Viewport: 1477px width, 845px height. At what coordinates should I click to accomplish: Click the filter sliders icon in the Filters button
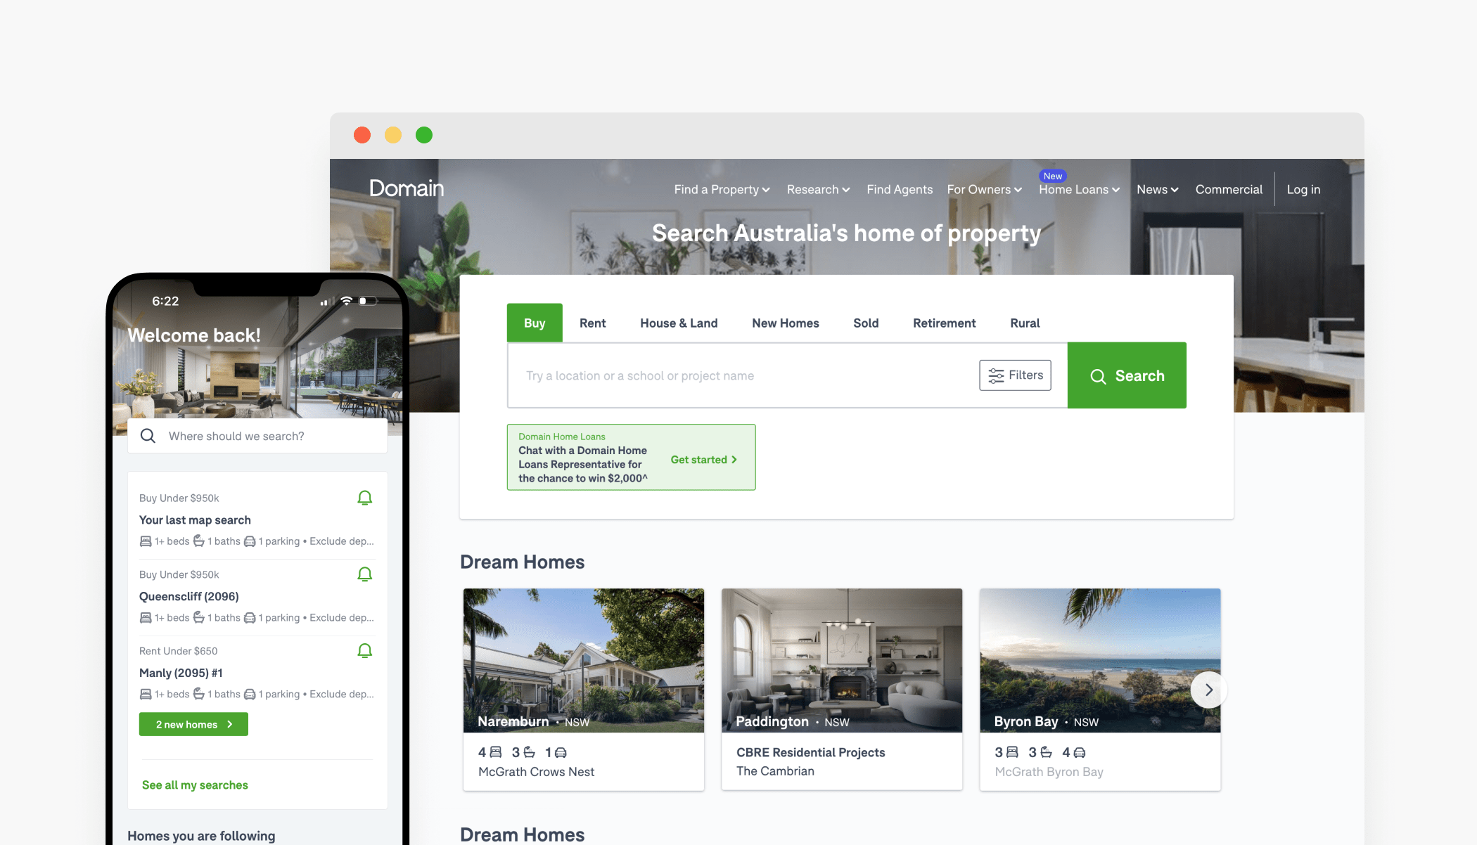pyautogui.click(x=996, y=376)
